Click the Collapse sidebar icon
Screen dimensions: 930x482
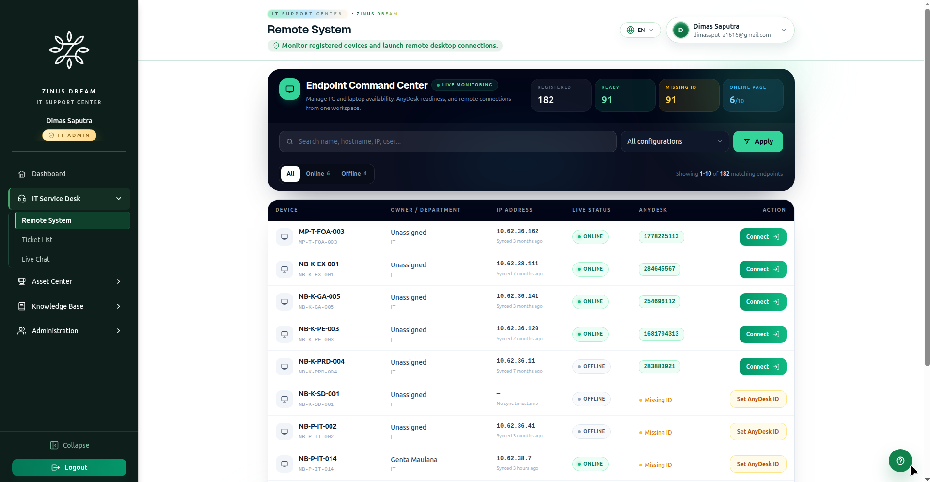[54, 445]
